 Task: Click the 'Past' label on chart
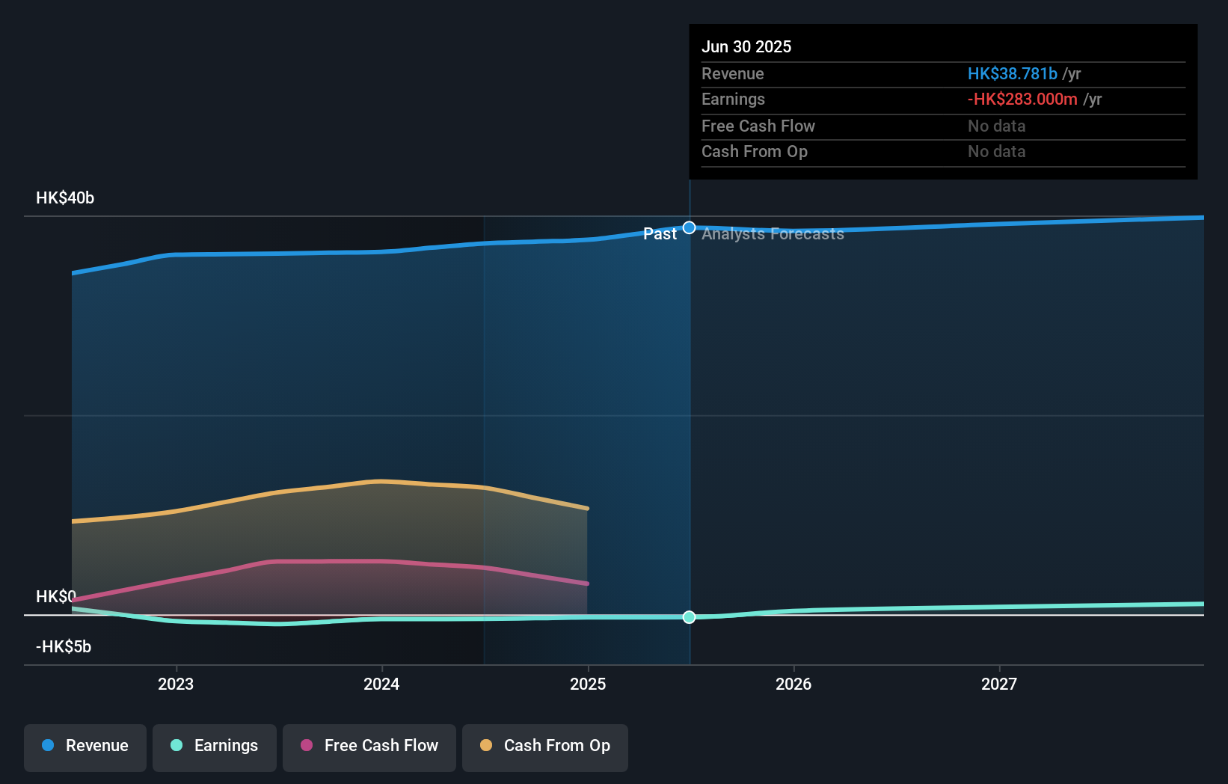[660, 234]
